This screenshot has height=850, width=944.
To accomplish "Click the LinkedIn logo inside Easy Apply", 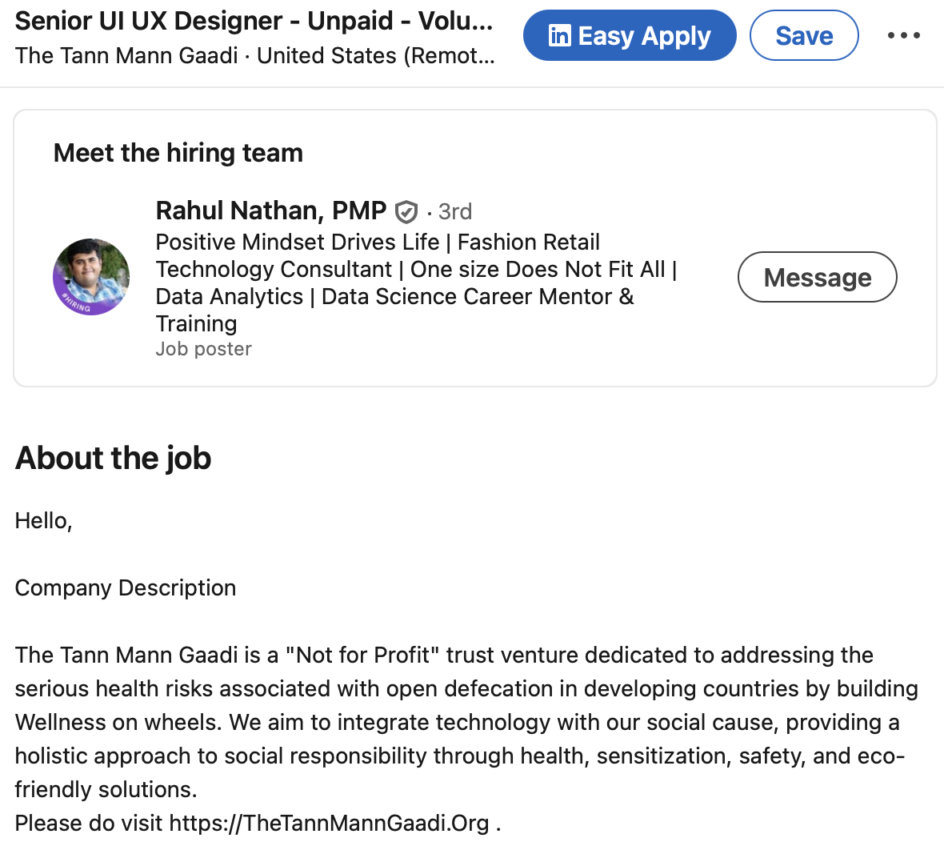I will click(559, 36).
